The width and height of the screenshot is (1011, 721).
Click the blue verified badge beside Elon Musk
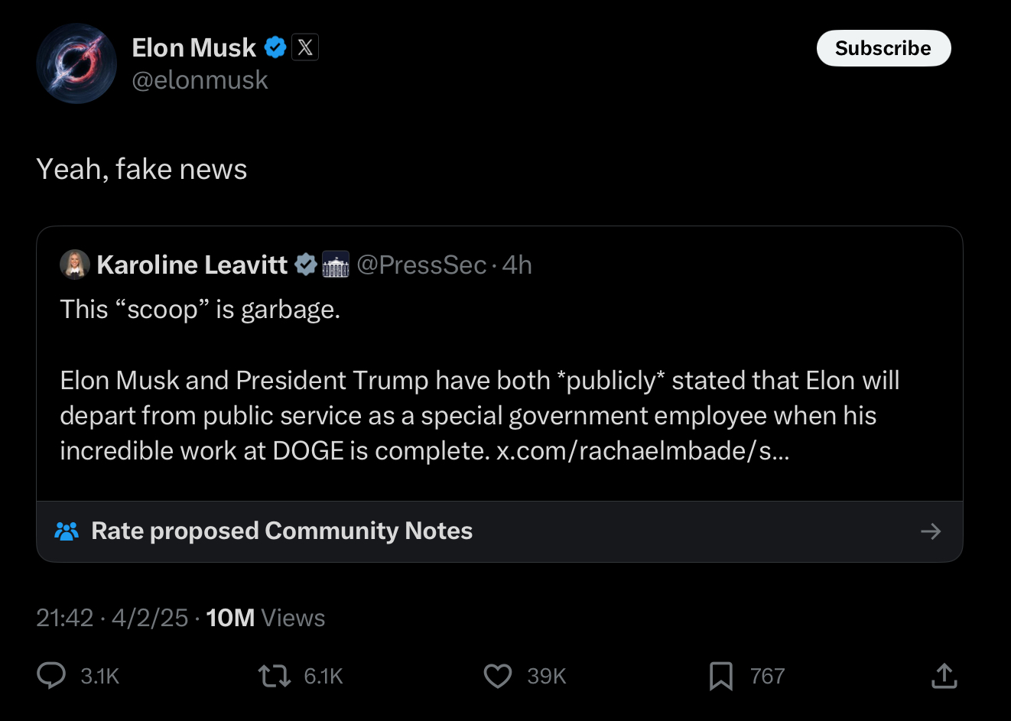click(275, 47)
